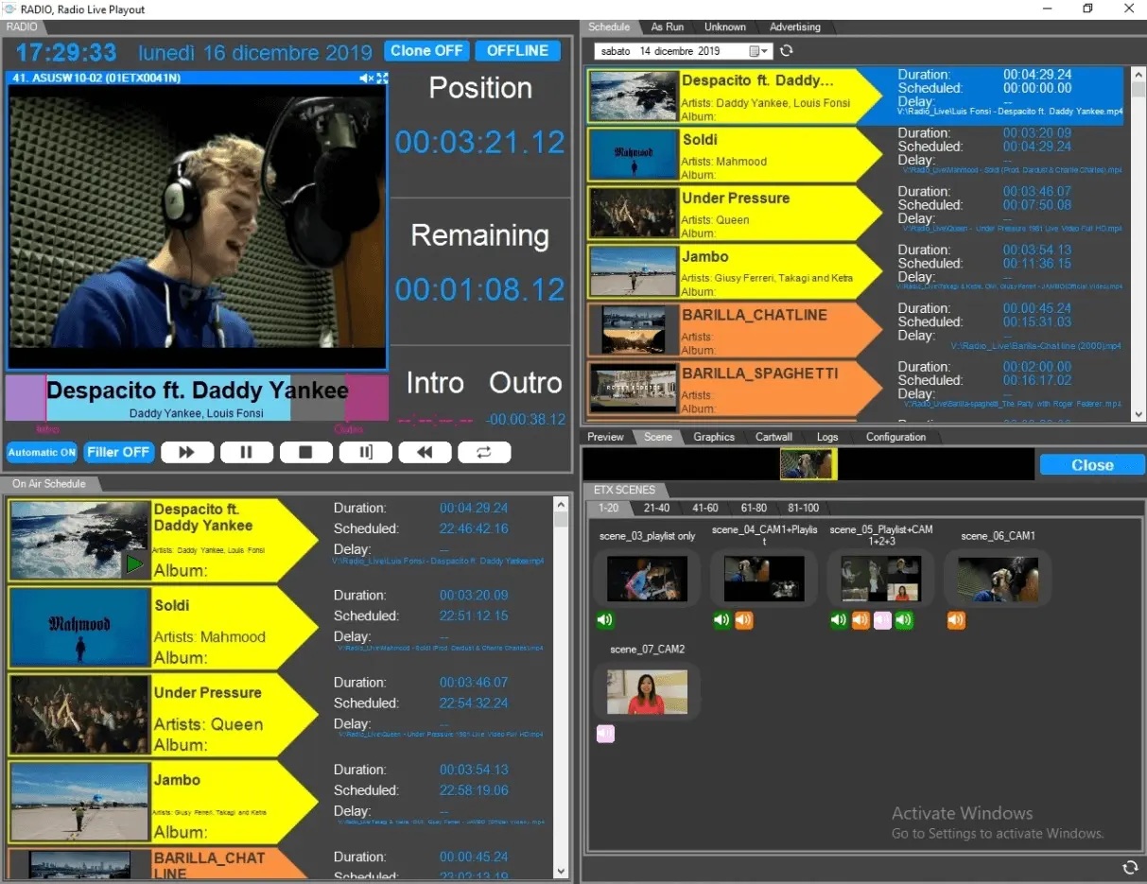Click the rewind playback button
The width and height of the screenshot is (1147, 884).
pos(425,453)
